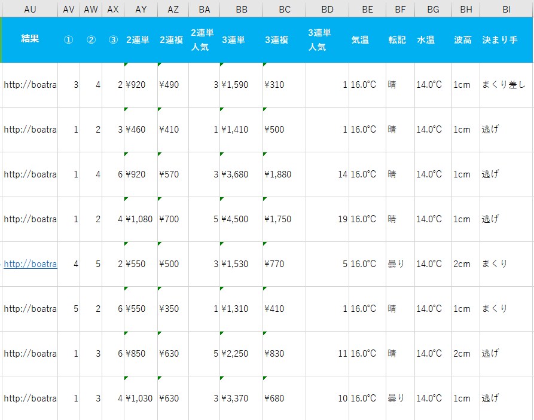The width and height of the screenshot is (534, 420).
Task: Select the 決まり手 header cell
Action: click(506, 40)
